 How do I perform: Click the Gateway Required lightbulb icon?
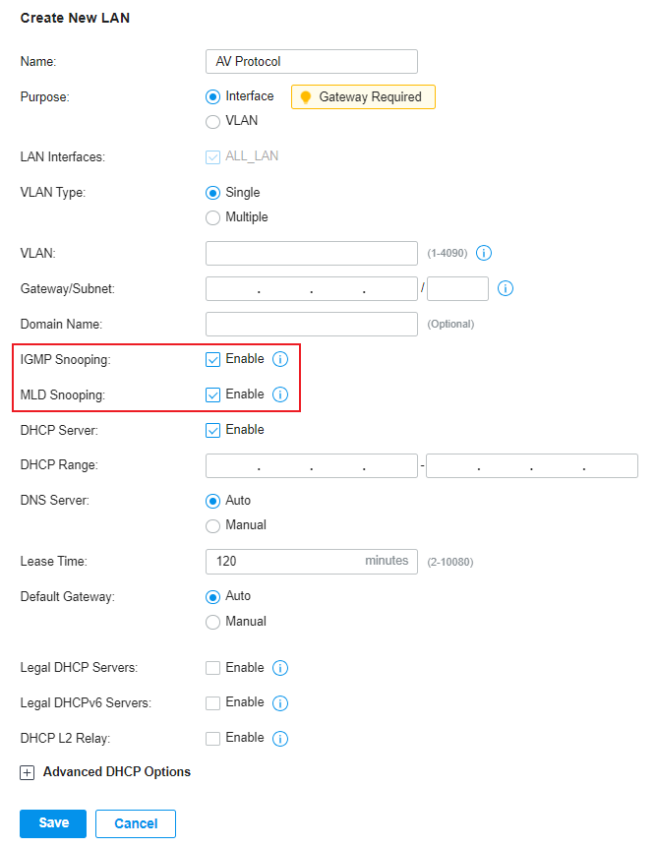(306, 97)
